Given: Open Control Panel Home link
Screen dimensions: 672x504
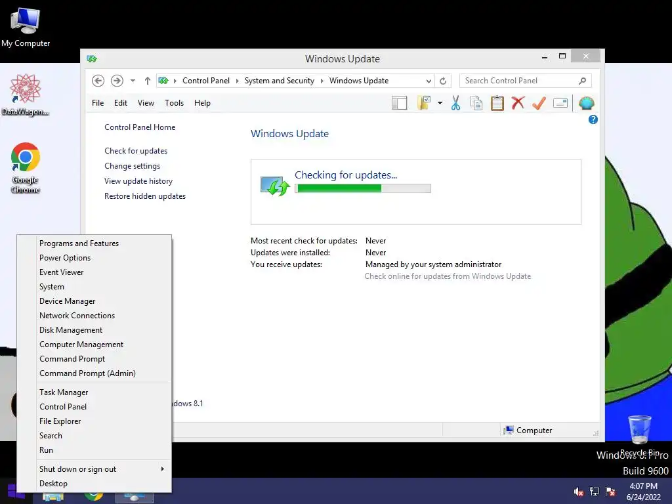Looking at the screenshot, I should 140,127.
